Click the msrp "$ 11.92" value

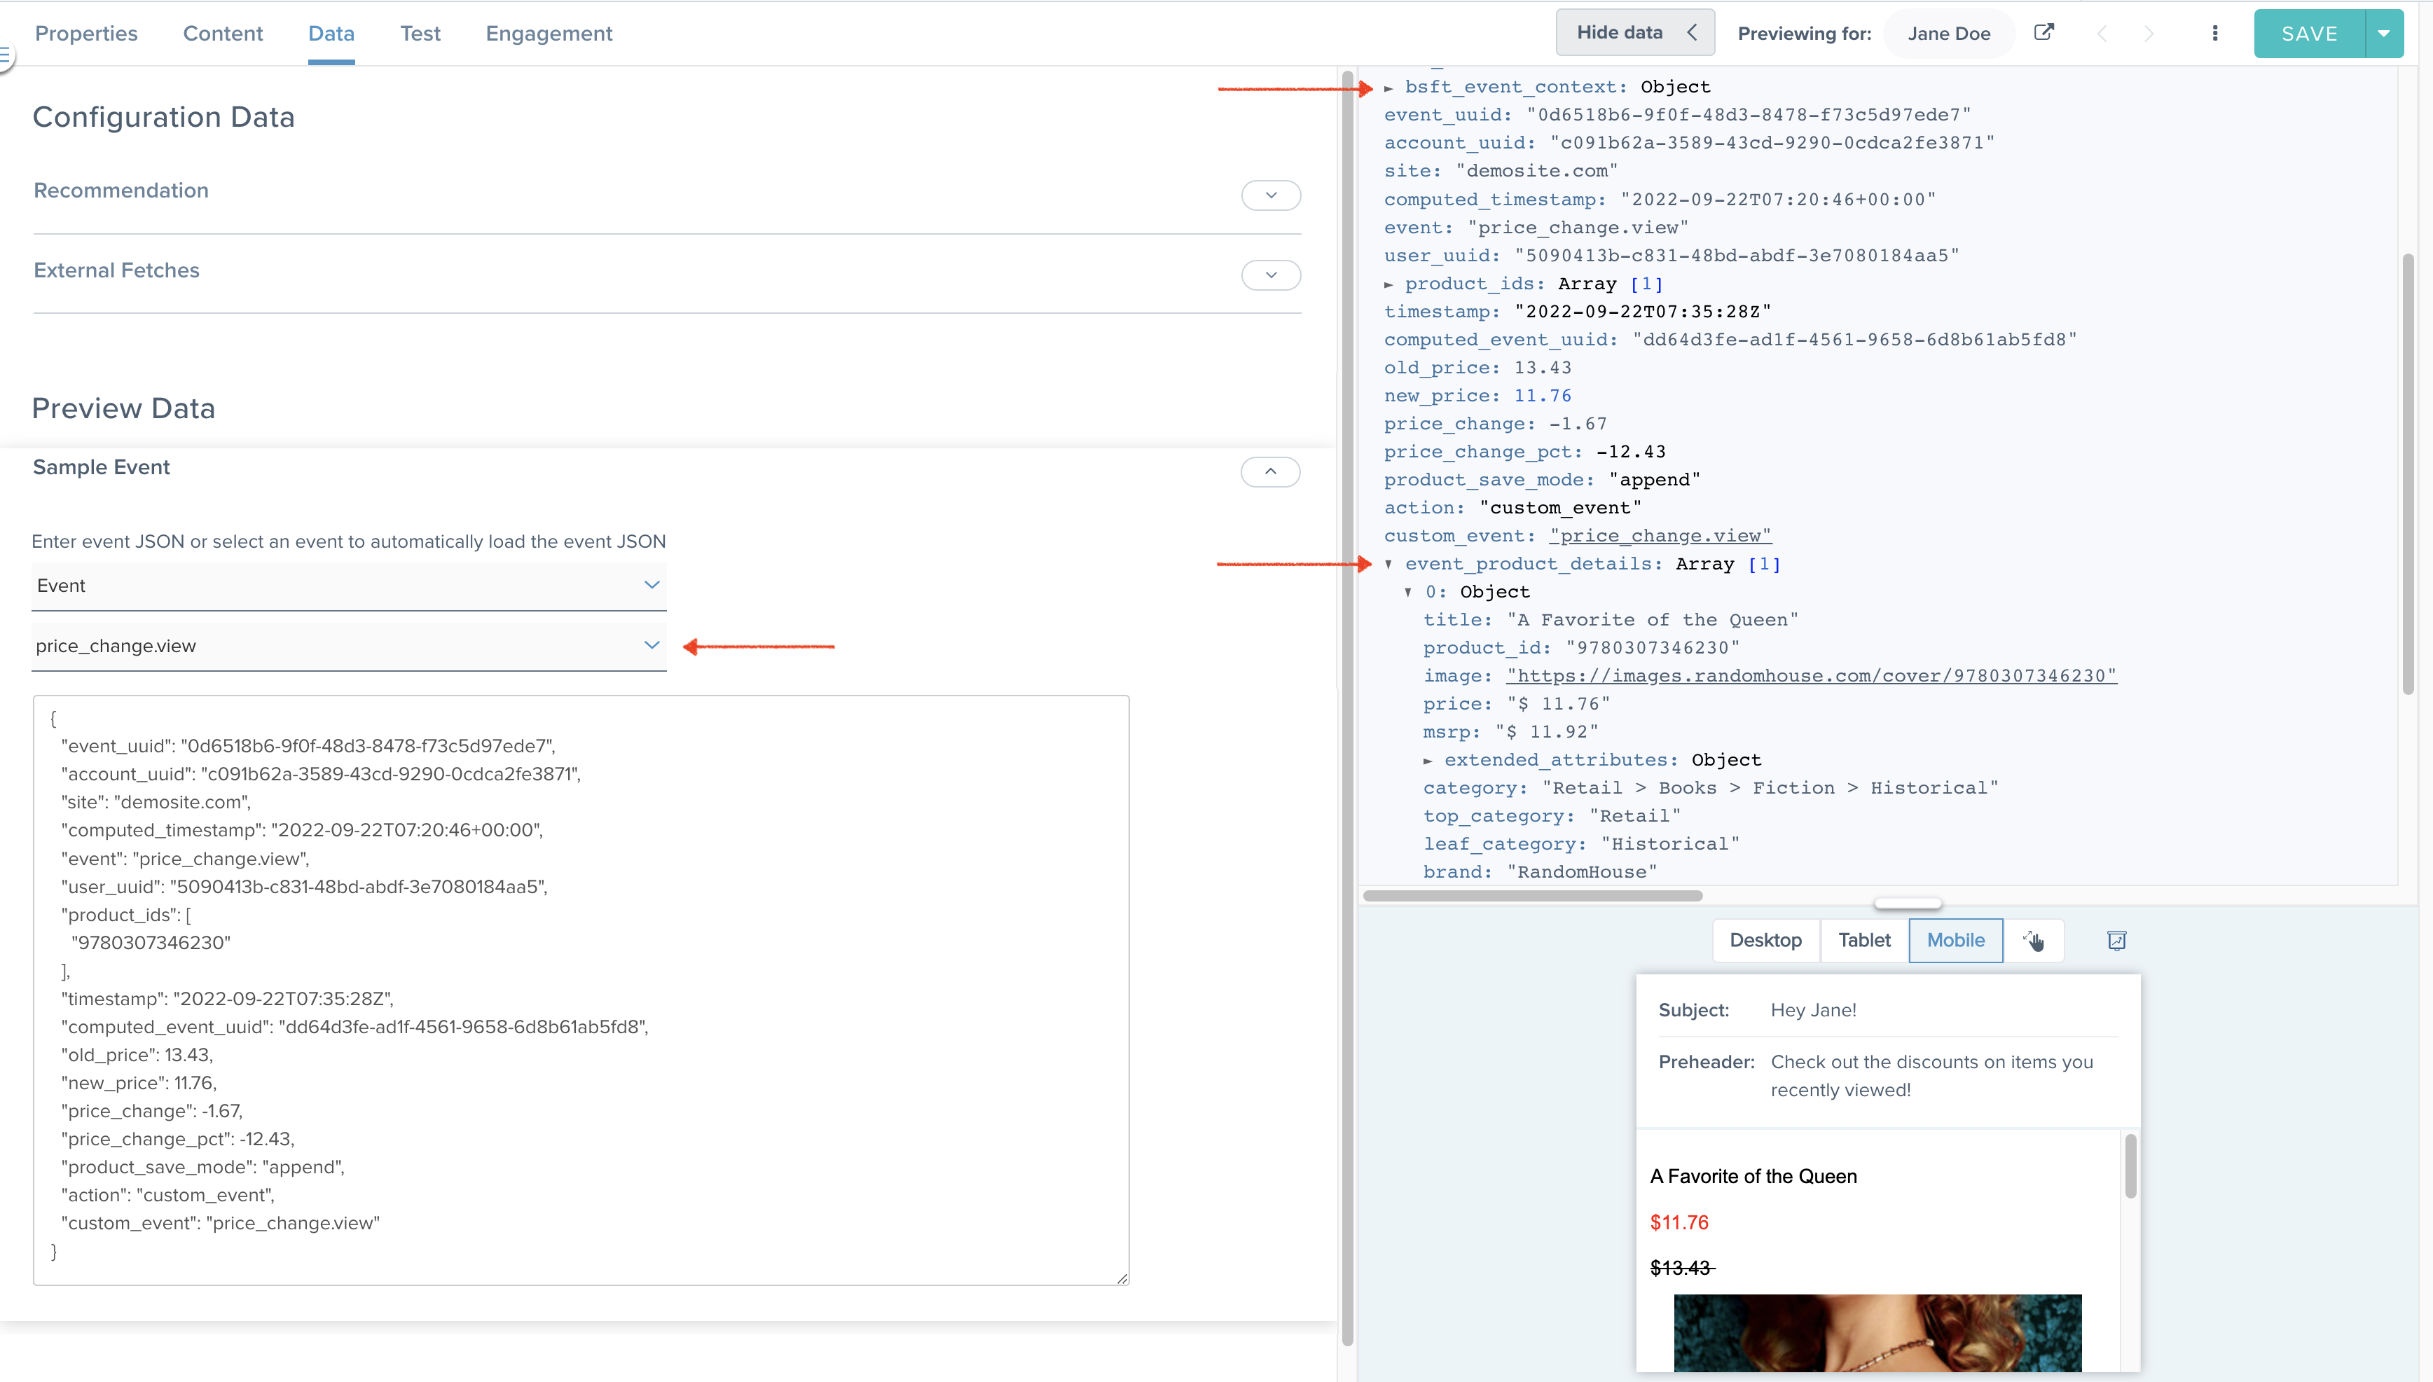[1546, 732]
